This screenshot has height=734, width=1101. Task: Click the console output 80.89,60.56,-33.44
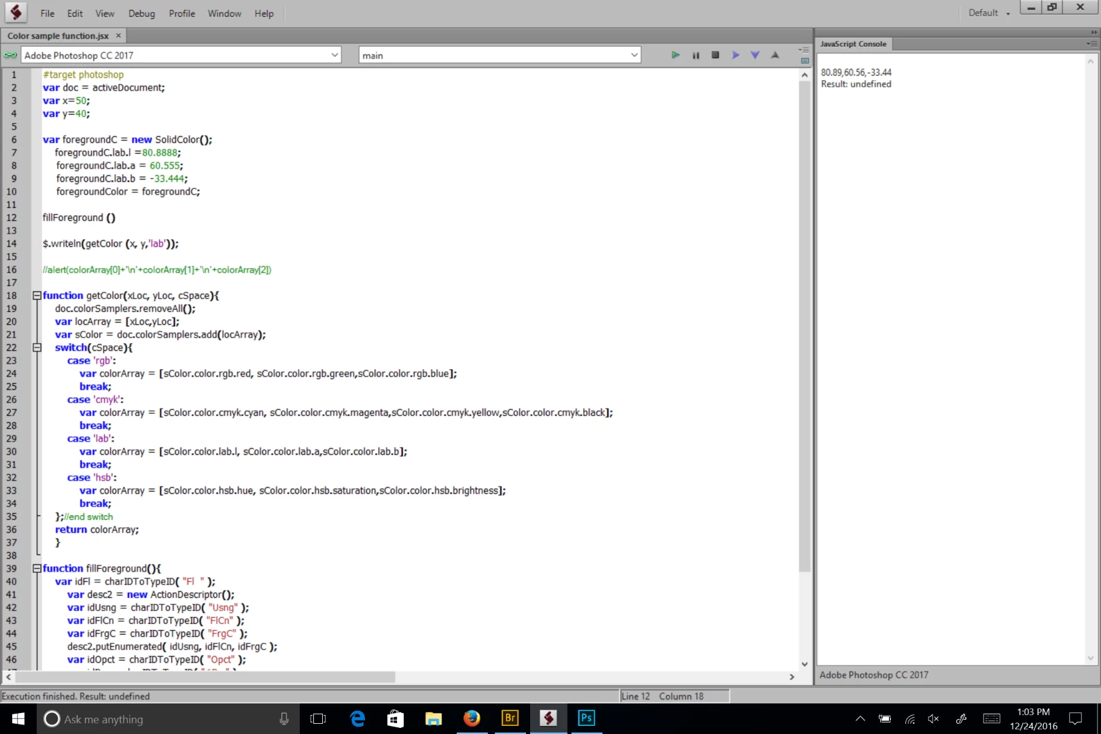coord(856,72)
